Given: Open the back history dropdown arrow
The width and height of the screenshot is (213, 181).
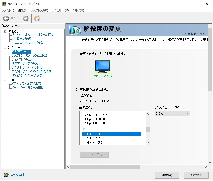Looking at the screenshot, I should pyautogui.click(x=20, y=18).
